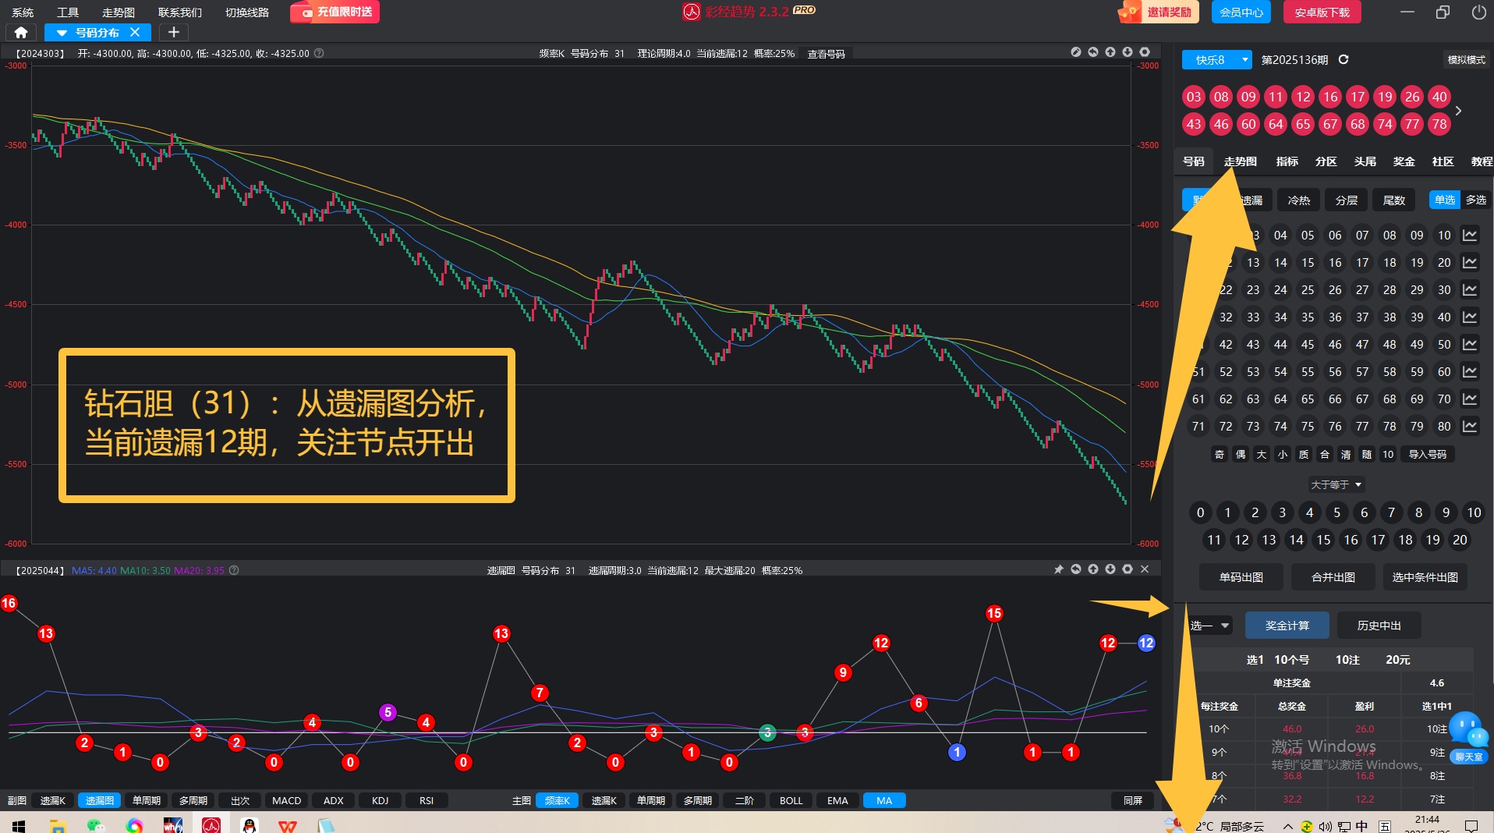Close the 遗漏图 sub chart panel
Image resolution: width=1494 pixels, height=833 pixels.
point(1145,569)
